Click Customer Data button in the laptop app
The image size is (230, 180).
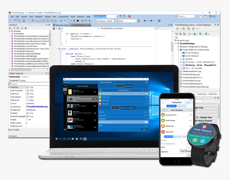tap(128, 86)
